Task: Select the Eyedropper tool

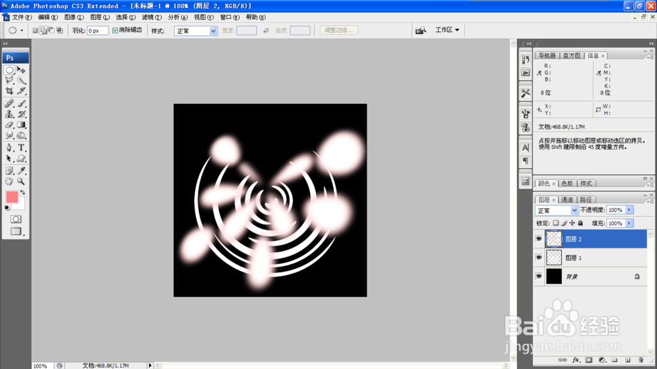Action: pos(22,171)
